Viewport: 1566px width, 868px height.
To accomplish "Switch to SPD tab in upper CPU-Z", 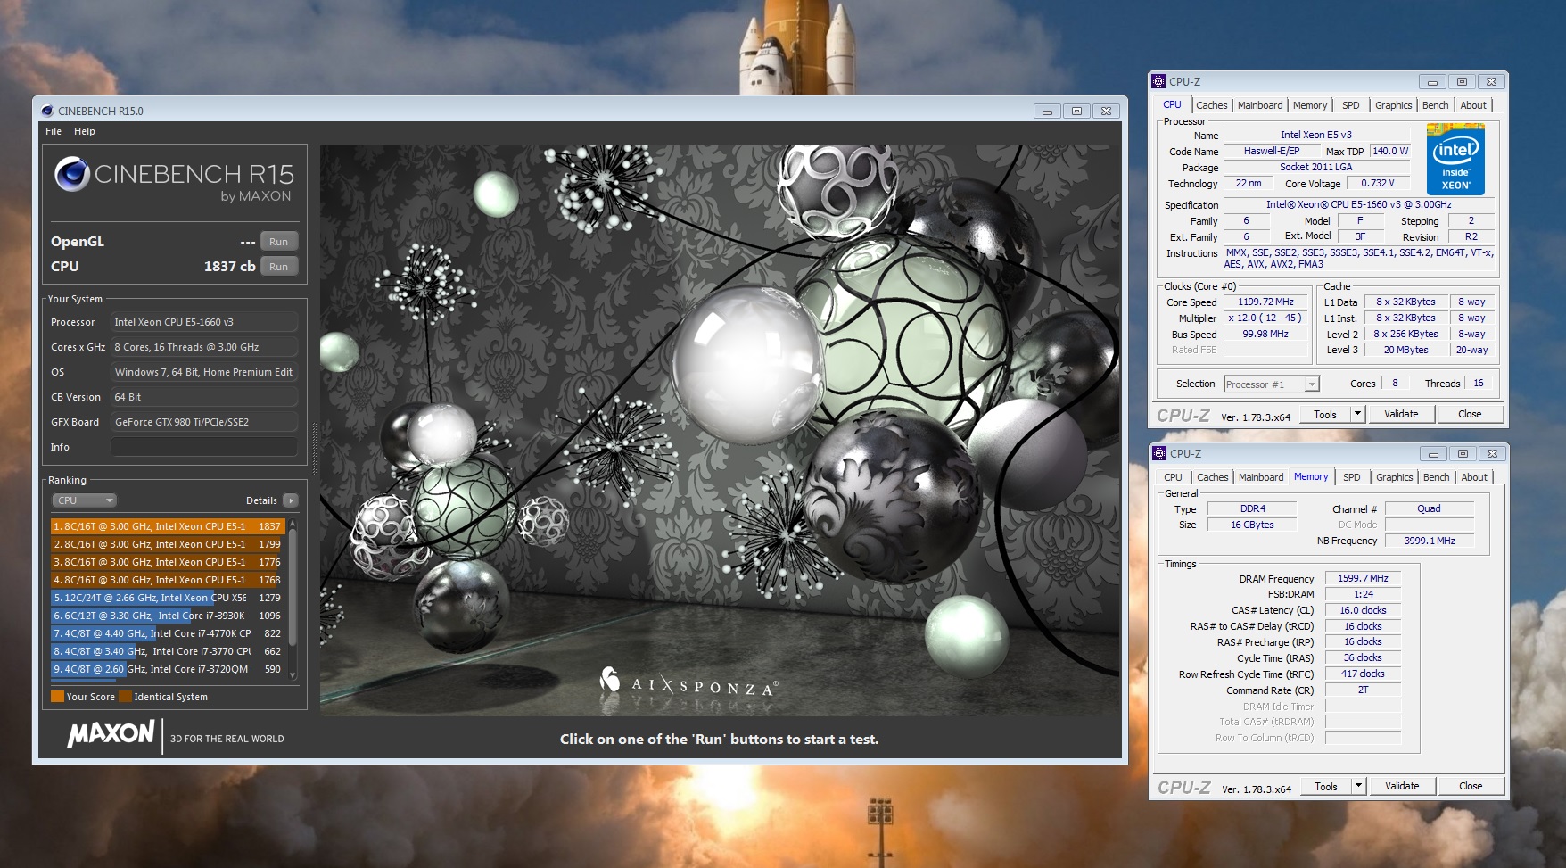I will point(1351,105).
